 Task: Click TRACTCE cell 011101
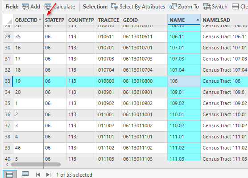tap(108, 137)
